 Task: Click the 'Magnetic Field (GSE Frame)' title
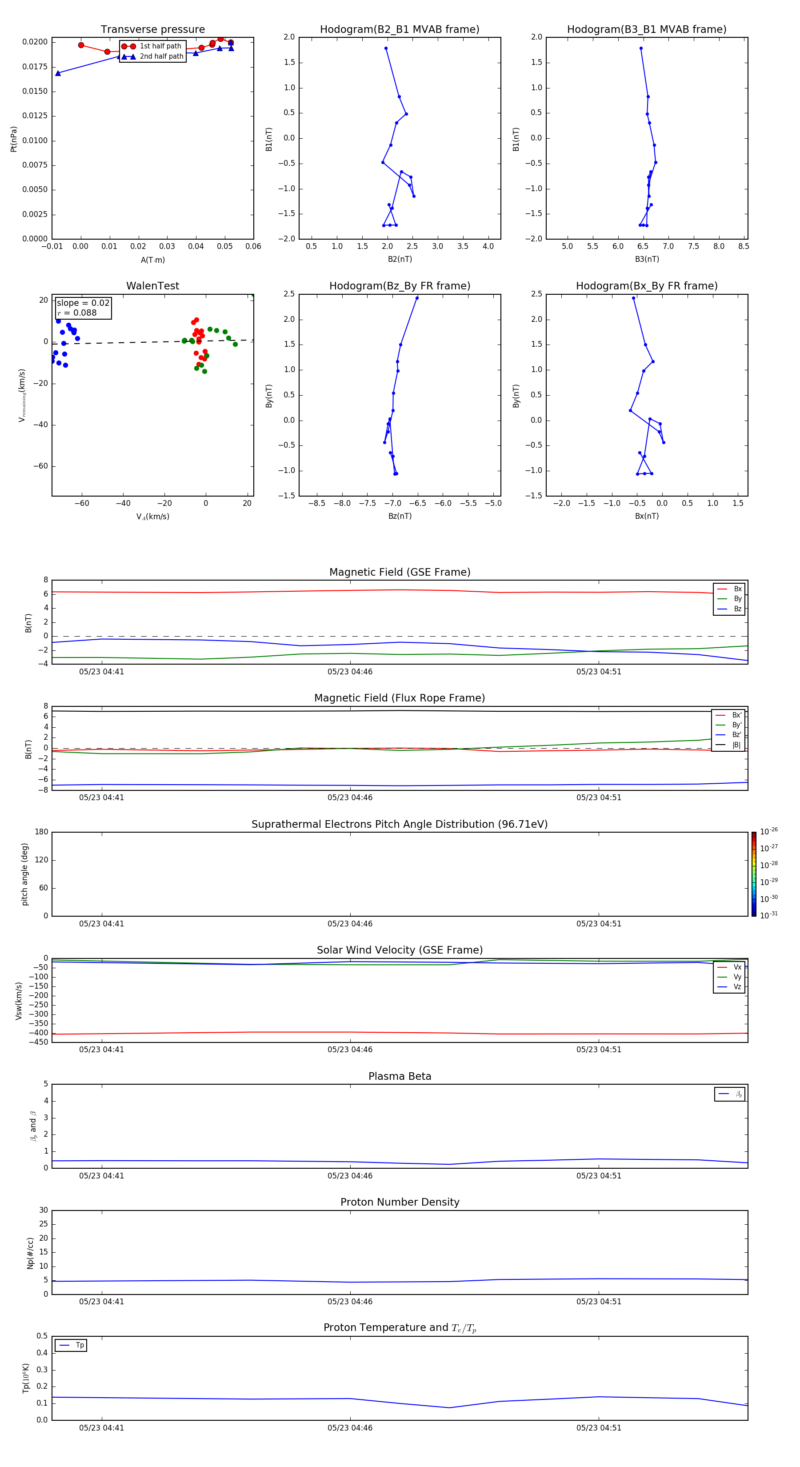400,572
